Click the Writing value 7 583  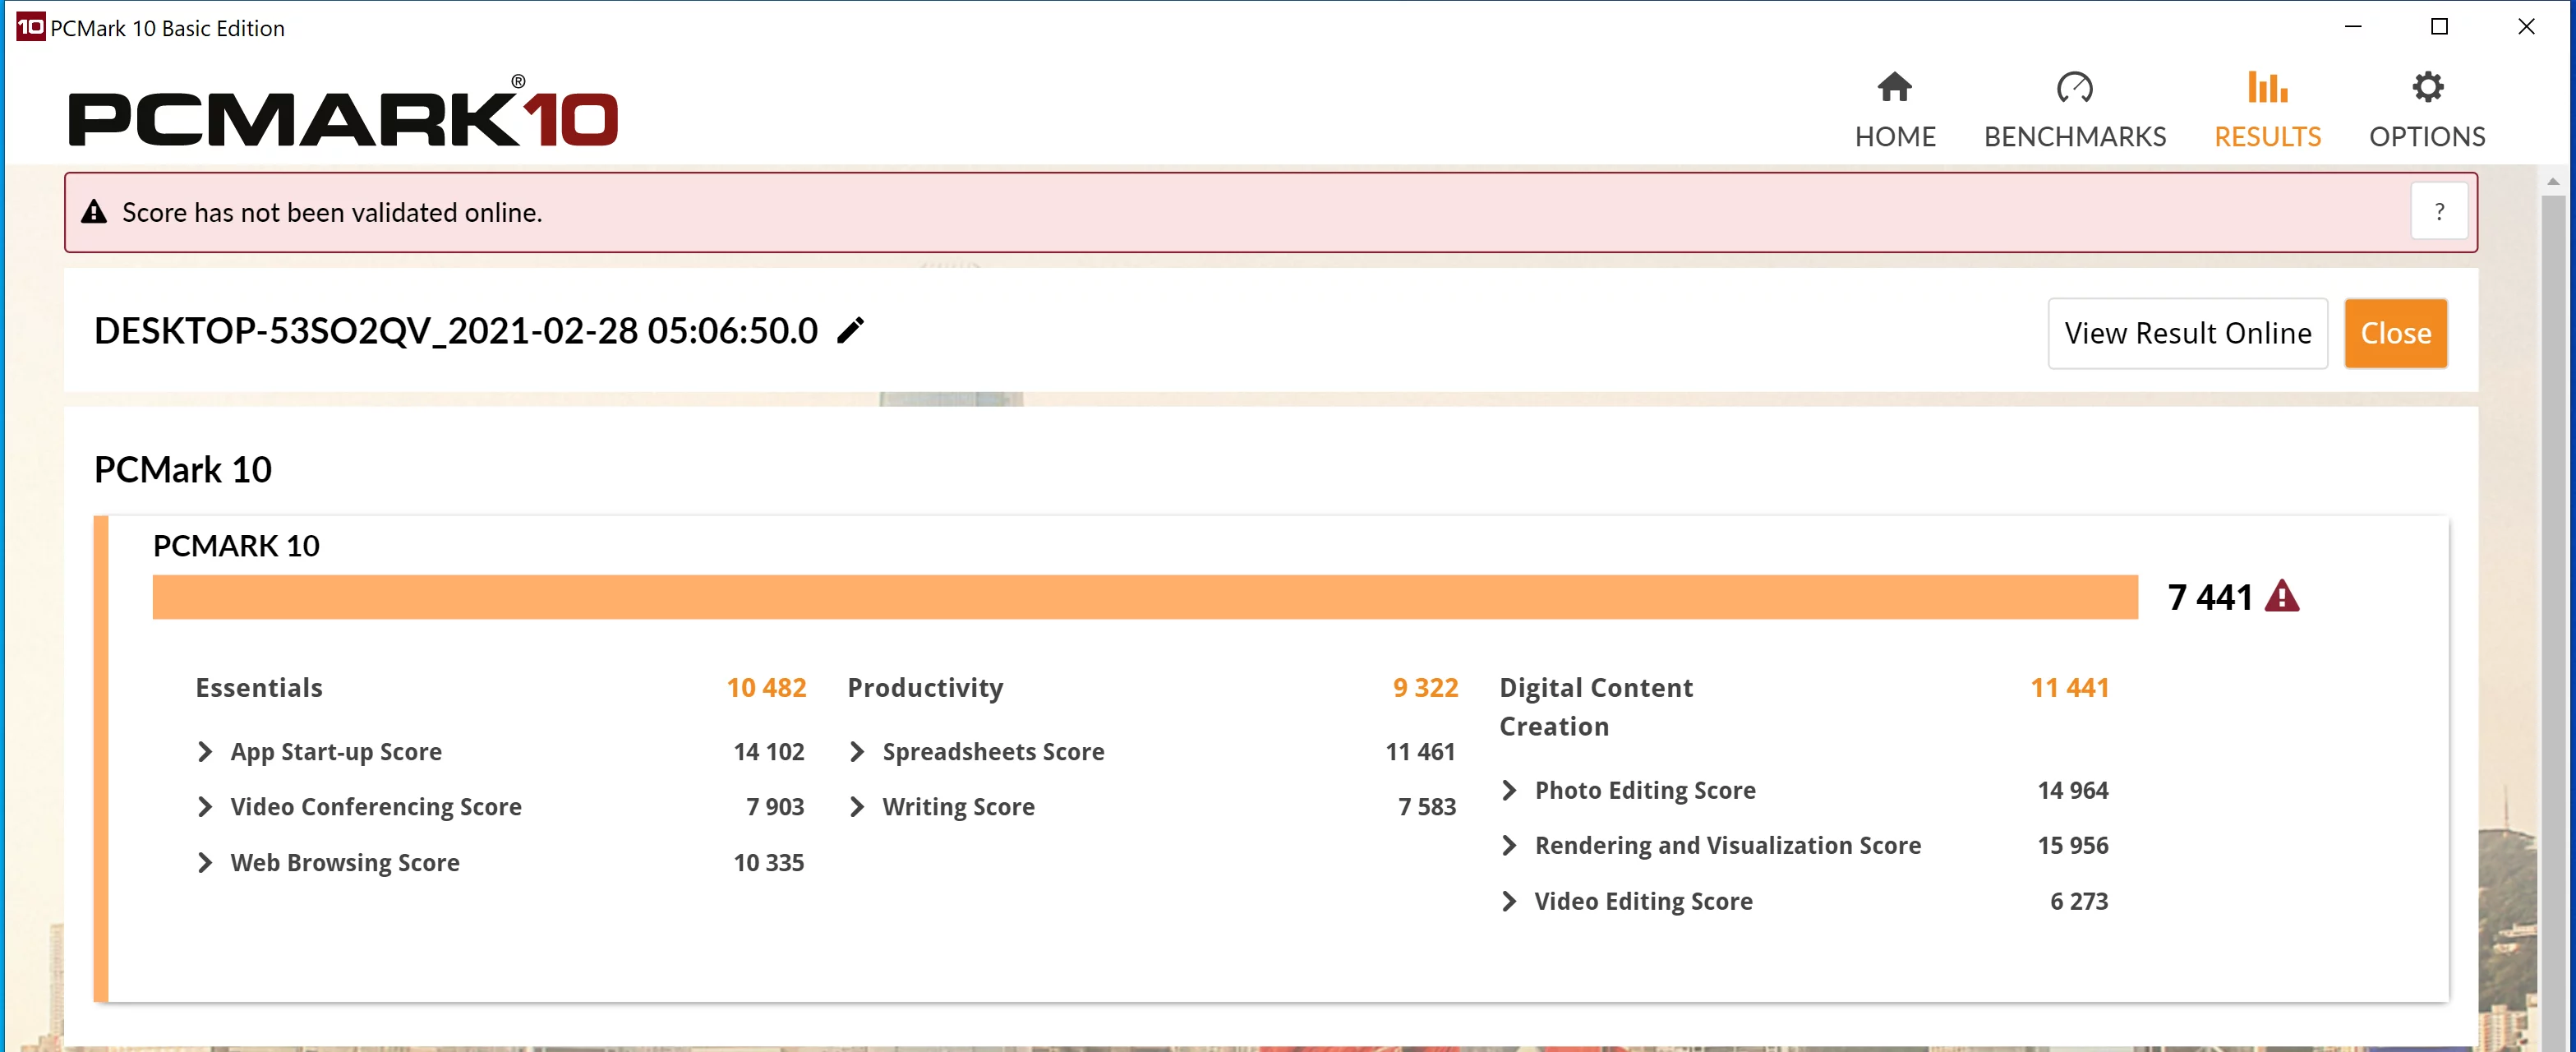(1427, 806)
